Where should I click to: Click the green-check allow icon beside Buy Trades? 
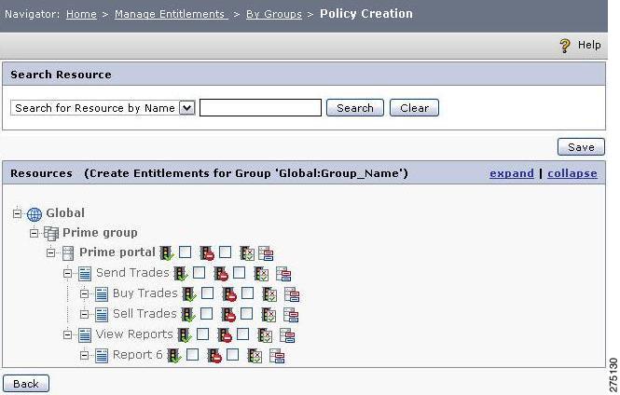click(189, 293)
